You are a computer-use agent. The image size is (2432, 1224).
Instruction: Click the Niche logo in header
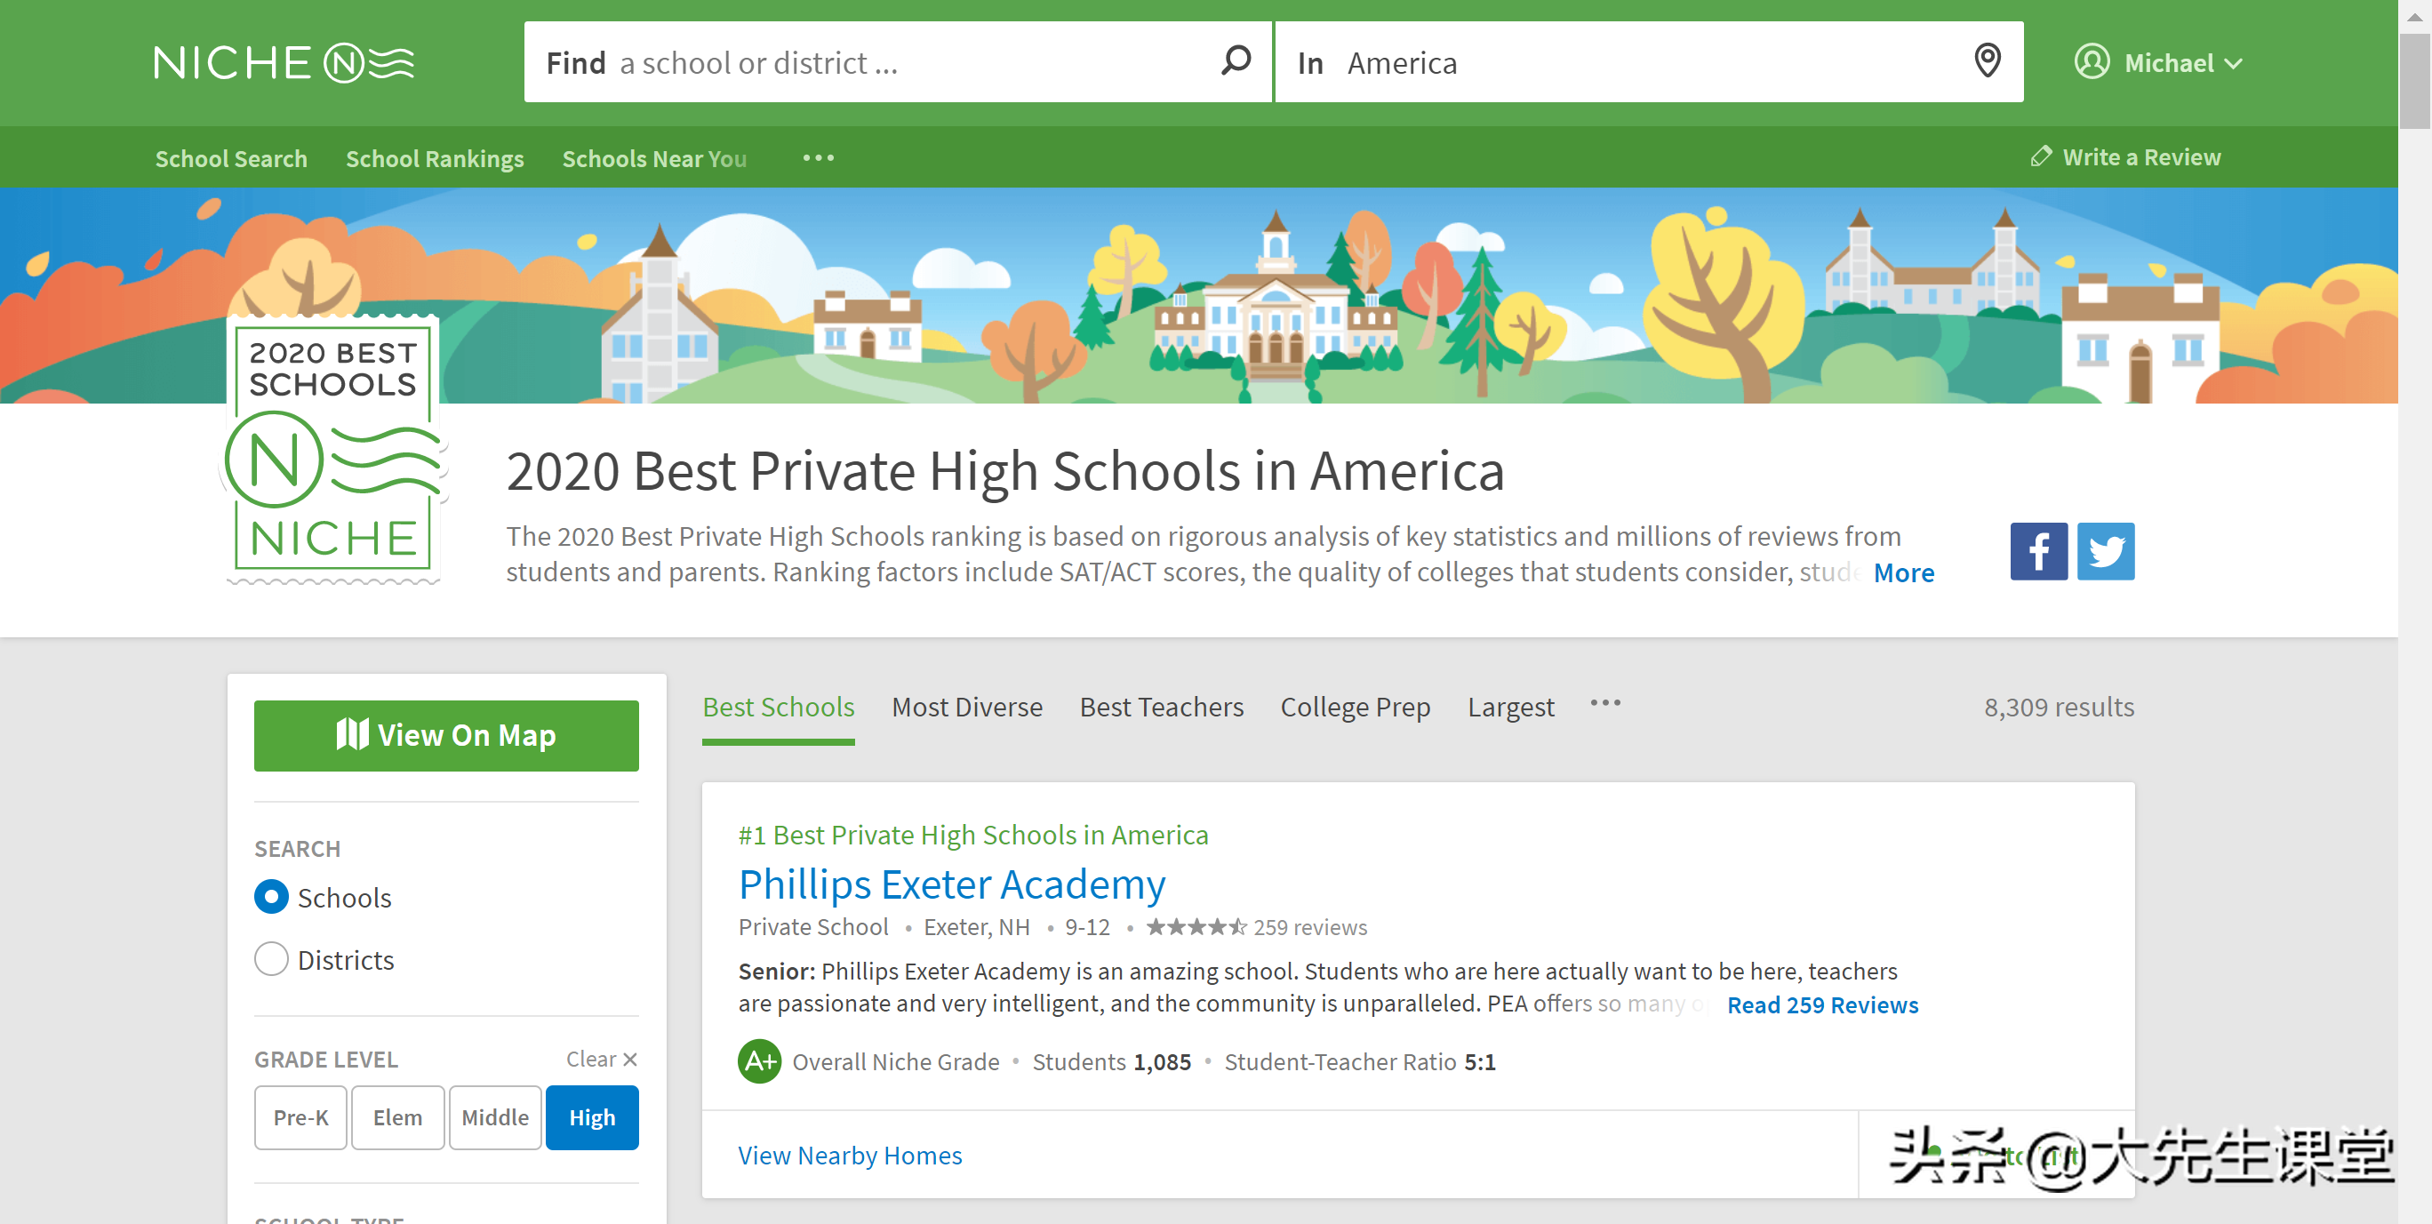tap(284, 63)
